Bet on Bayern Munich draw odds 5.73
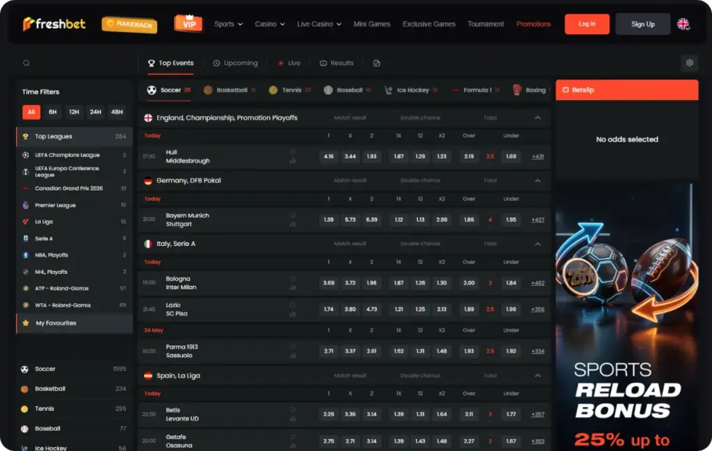The image size is (712, 451). coord(350,220)
